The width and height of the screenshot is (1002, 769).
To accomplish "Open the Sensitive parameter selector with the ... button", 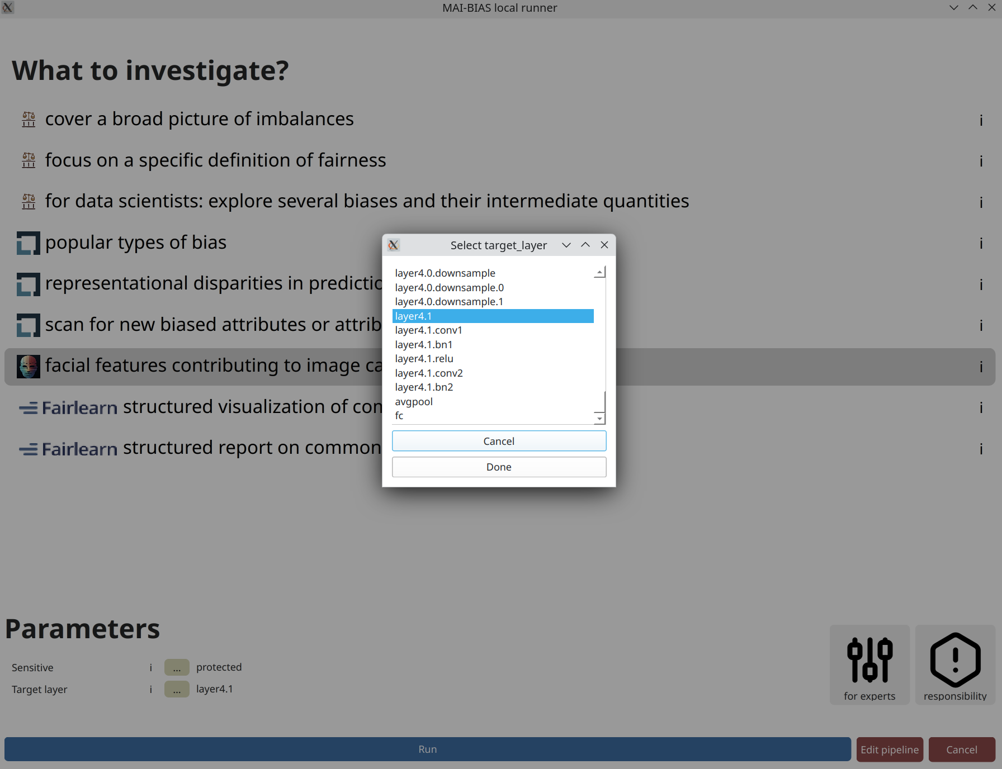I will [x=176, y=667].
